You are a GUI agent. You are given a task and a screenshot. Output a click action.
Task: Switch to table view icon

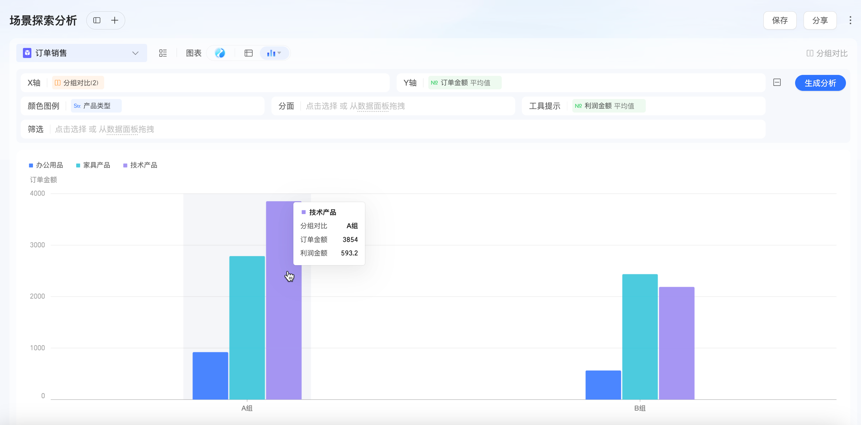tap(248, 53)
